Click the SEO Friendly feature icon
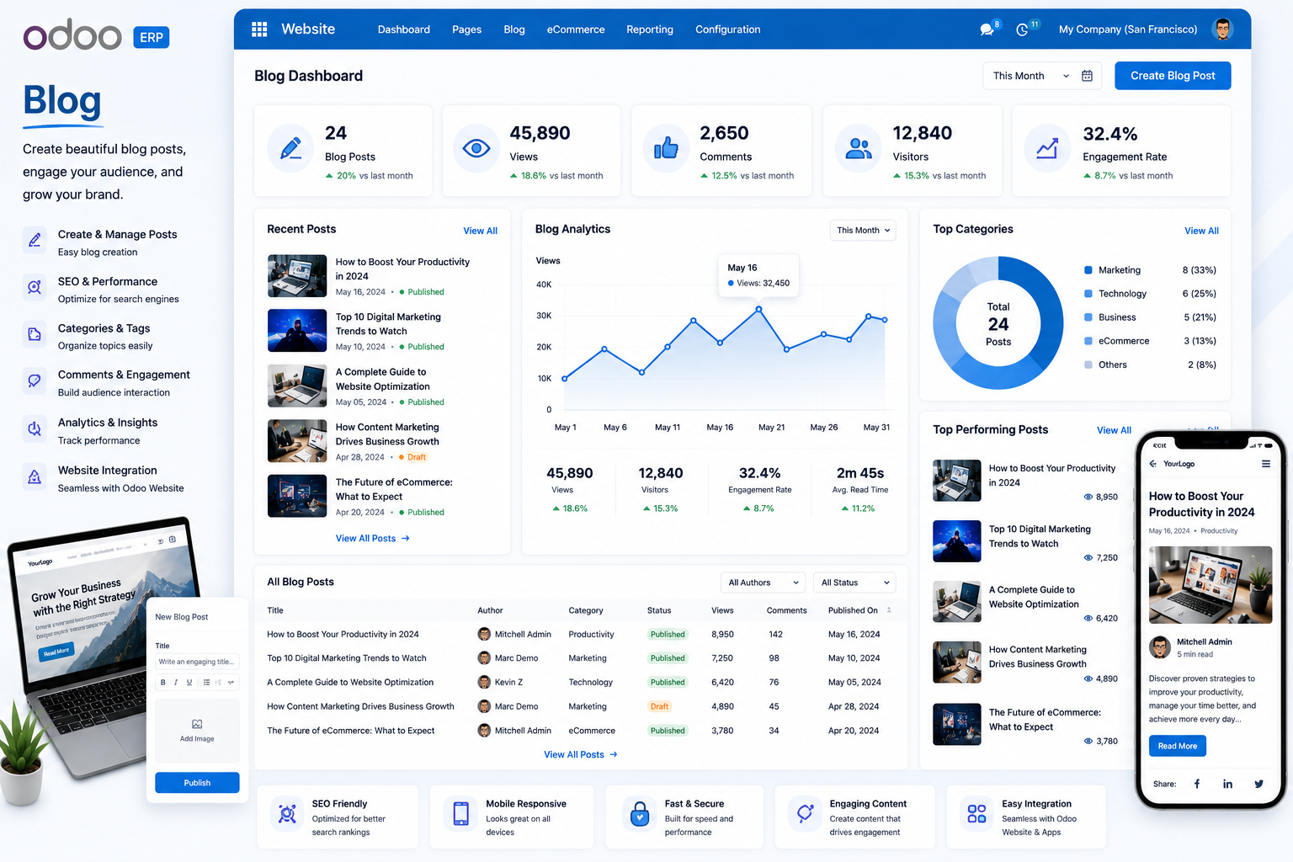Image resolution: width=1293 pixels, height=862 pixels. pyautogui.click(x=287, y=814)
